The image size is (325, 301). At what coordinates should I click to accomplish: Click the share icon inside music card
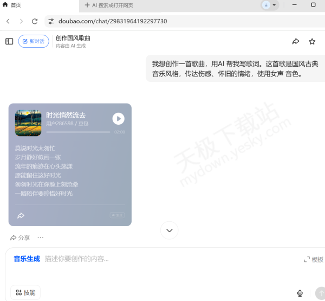coord(21,215)
